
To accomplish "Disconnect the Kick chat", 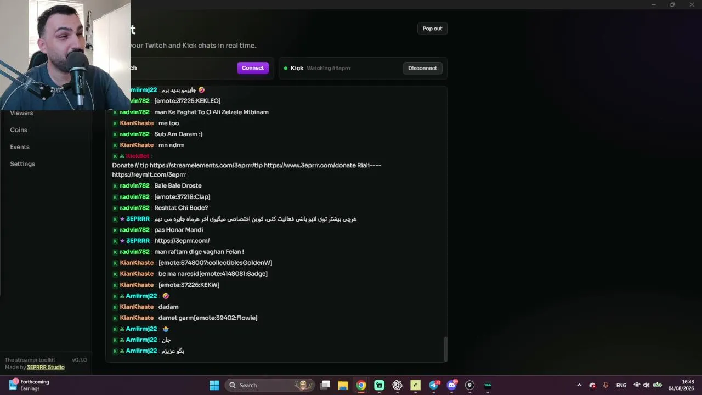I will [422, 68].
